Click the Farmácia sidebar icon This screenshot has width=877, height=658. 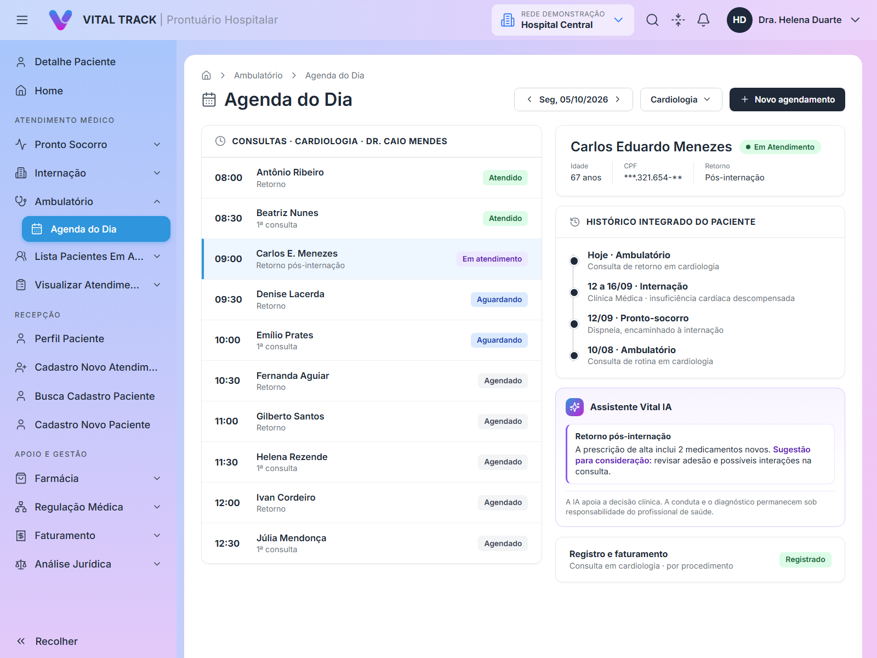pos(21,478)
